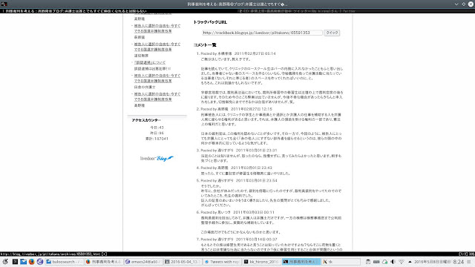Switch to the Firefox taskbar window

pos(104,262)
